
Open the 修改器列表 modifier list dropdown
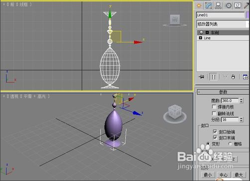click(223, 24)
